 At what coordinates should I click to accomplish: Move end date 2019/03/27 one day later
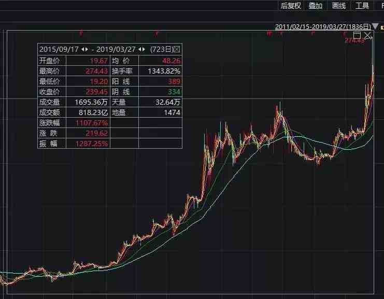144,49
